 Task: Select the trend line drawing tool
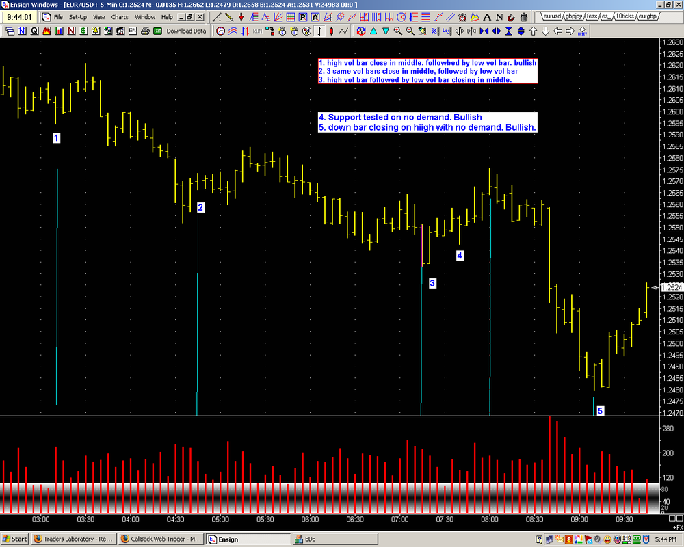coord(217,18)
